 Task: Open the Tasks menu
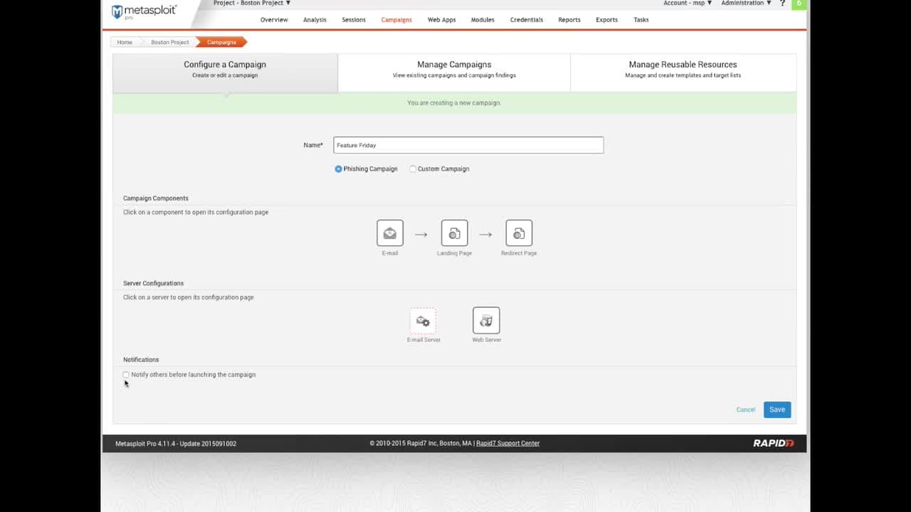point(641,20)
